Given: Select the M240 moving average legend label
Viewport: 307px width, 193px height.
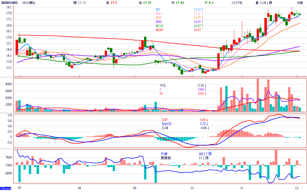Looking at the screenshot, I should [x=159, y=30].
